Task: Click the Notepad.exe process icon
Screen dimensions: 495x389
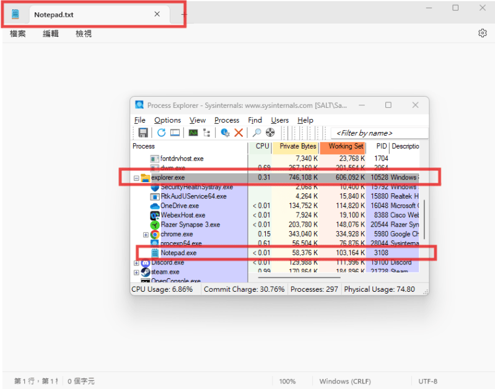Action: pos(155,253)
